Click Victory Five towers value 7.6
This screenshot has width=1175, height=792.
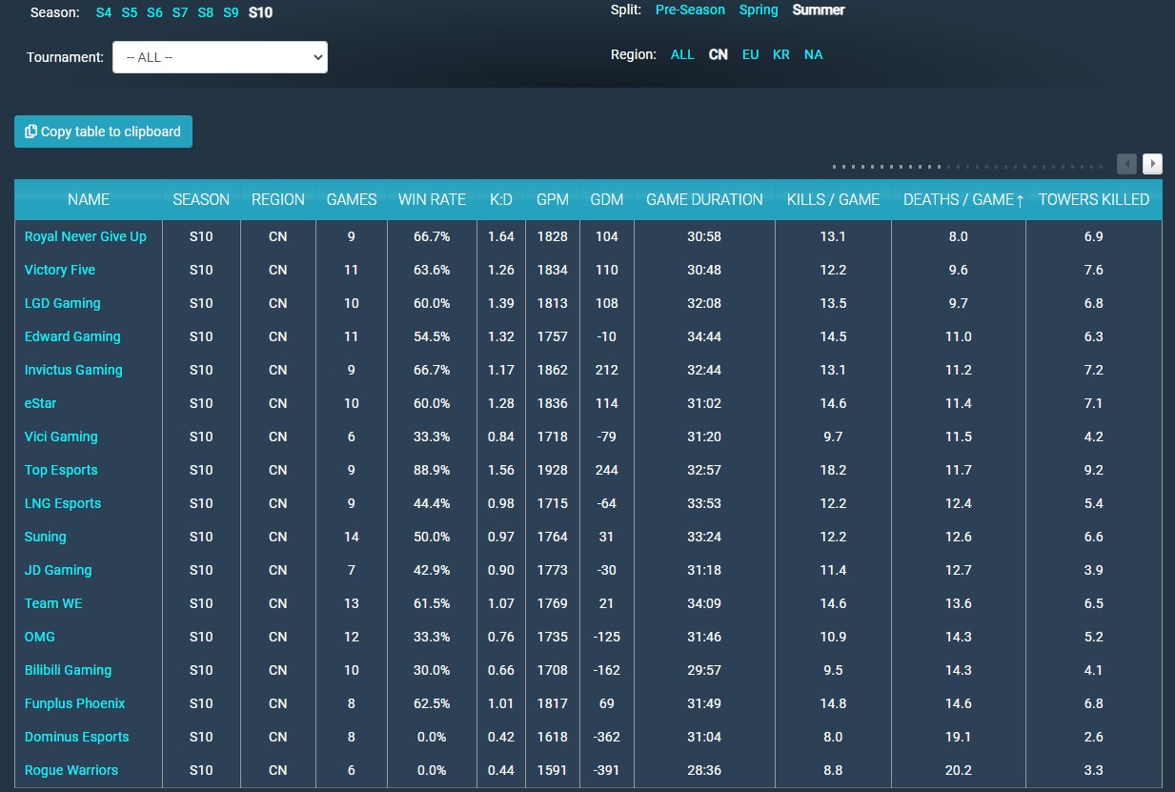[x=1094, y=270]
